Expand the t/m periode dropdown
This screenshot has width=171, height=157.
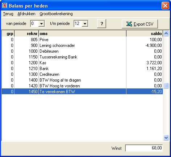click(85, 23)
